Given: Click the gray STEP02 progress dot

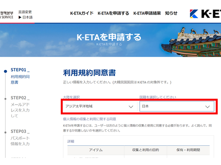Looking at the screenshot, I should tap(6, 99).
